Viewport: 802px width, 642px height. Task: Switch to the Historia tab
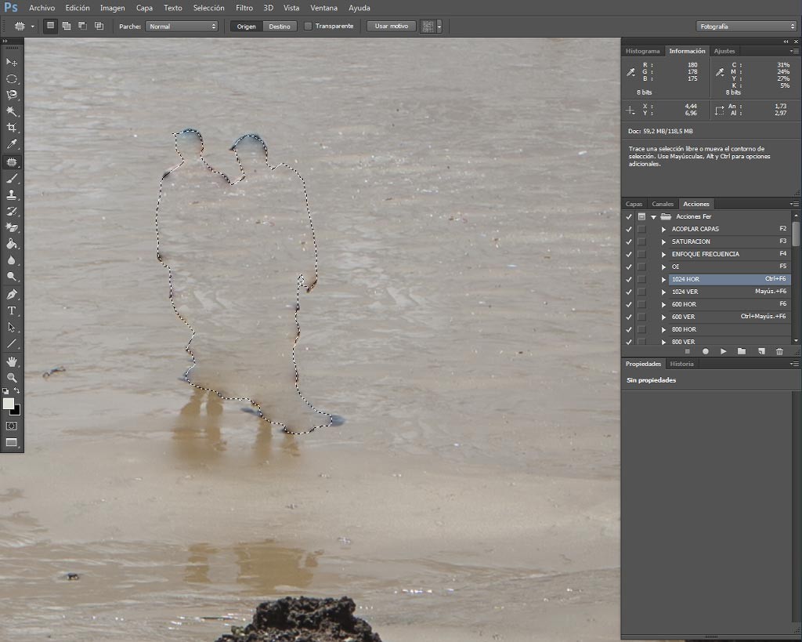click(682, 364)
